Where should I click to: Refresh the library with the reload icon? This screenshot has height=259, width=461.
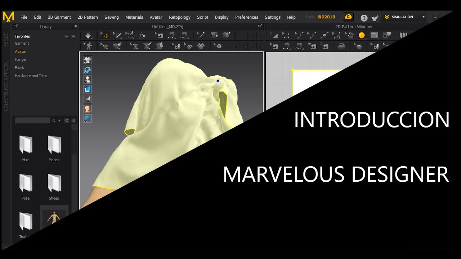tap(67, 121)
